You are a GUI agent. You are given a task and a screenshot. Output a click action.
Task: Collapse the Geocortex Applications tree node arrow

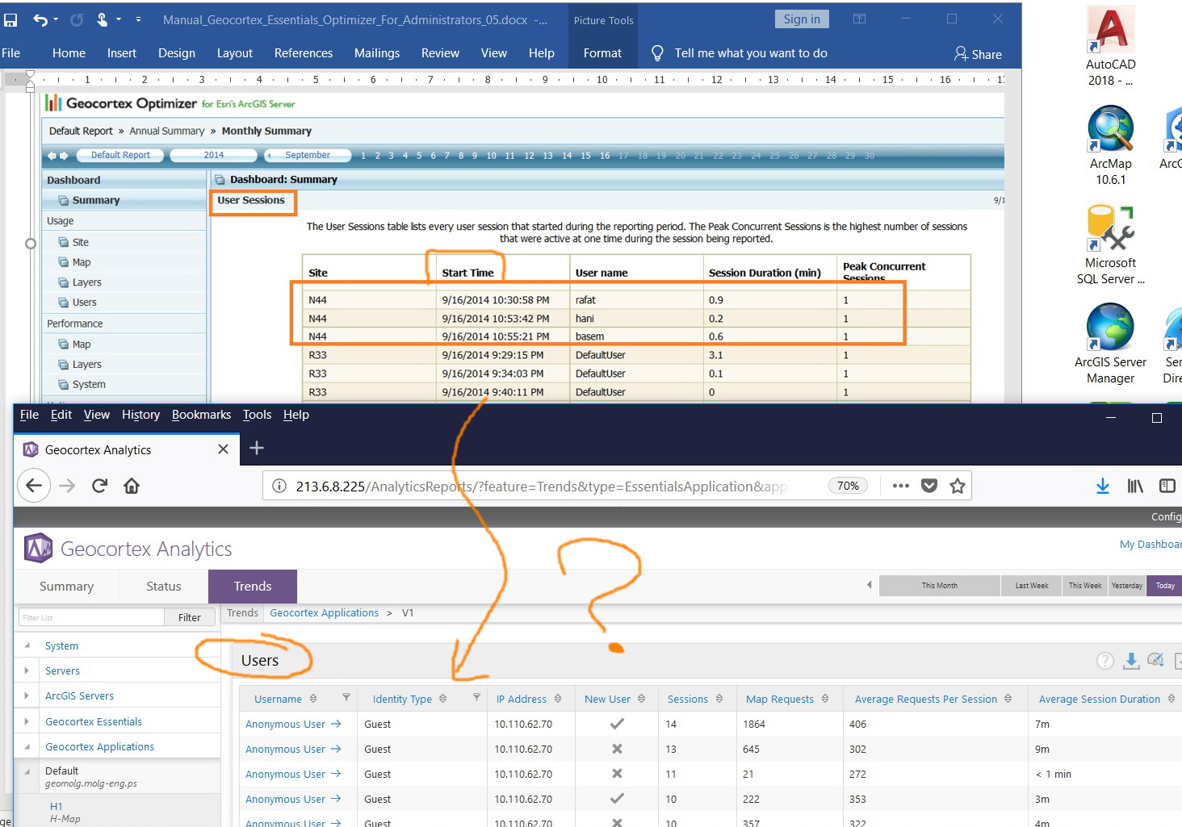(x=27, y=746)
